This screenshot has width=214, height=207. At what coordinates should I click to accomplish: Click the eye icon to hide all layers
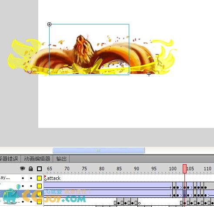coord(23,169)
